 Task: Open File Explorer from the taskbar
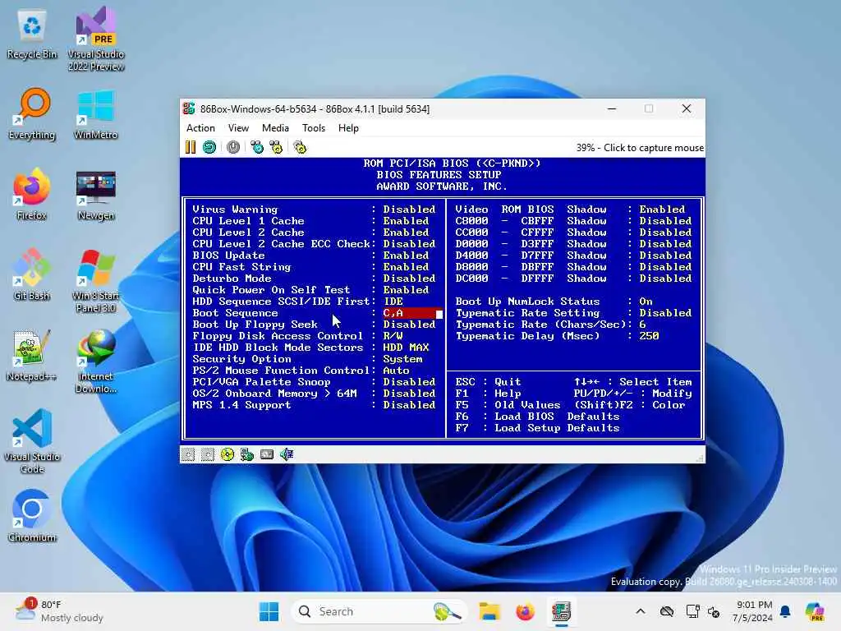(x=489, y=611)
